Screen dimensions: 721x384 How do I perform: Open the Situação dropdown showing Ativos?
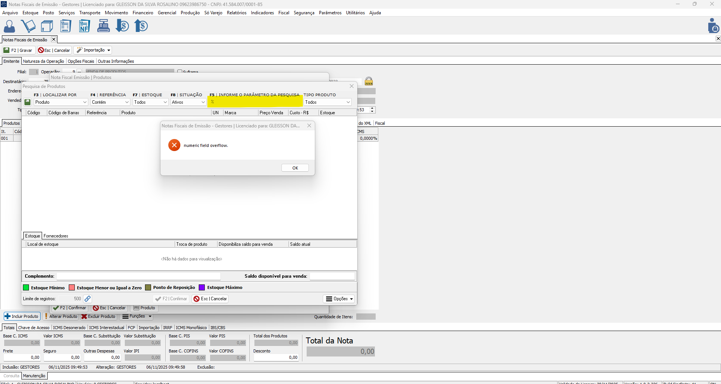point(203,102)
